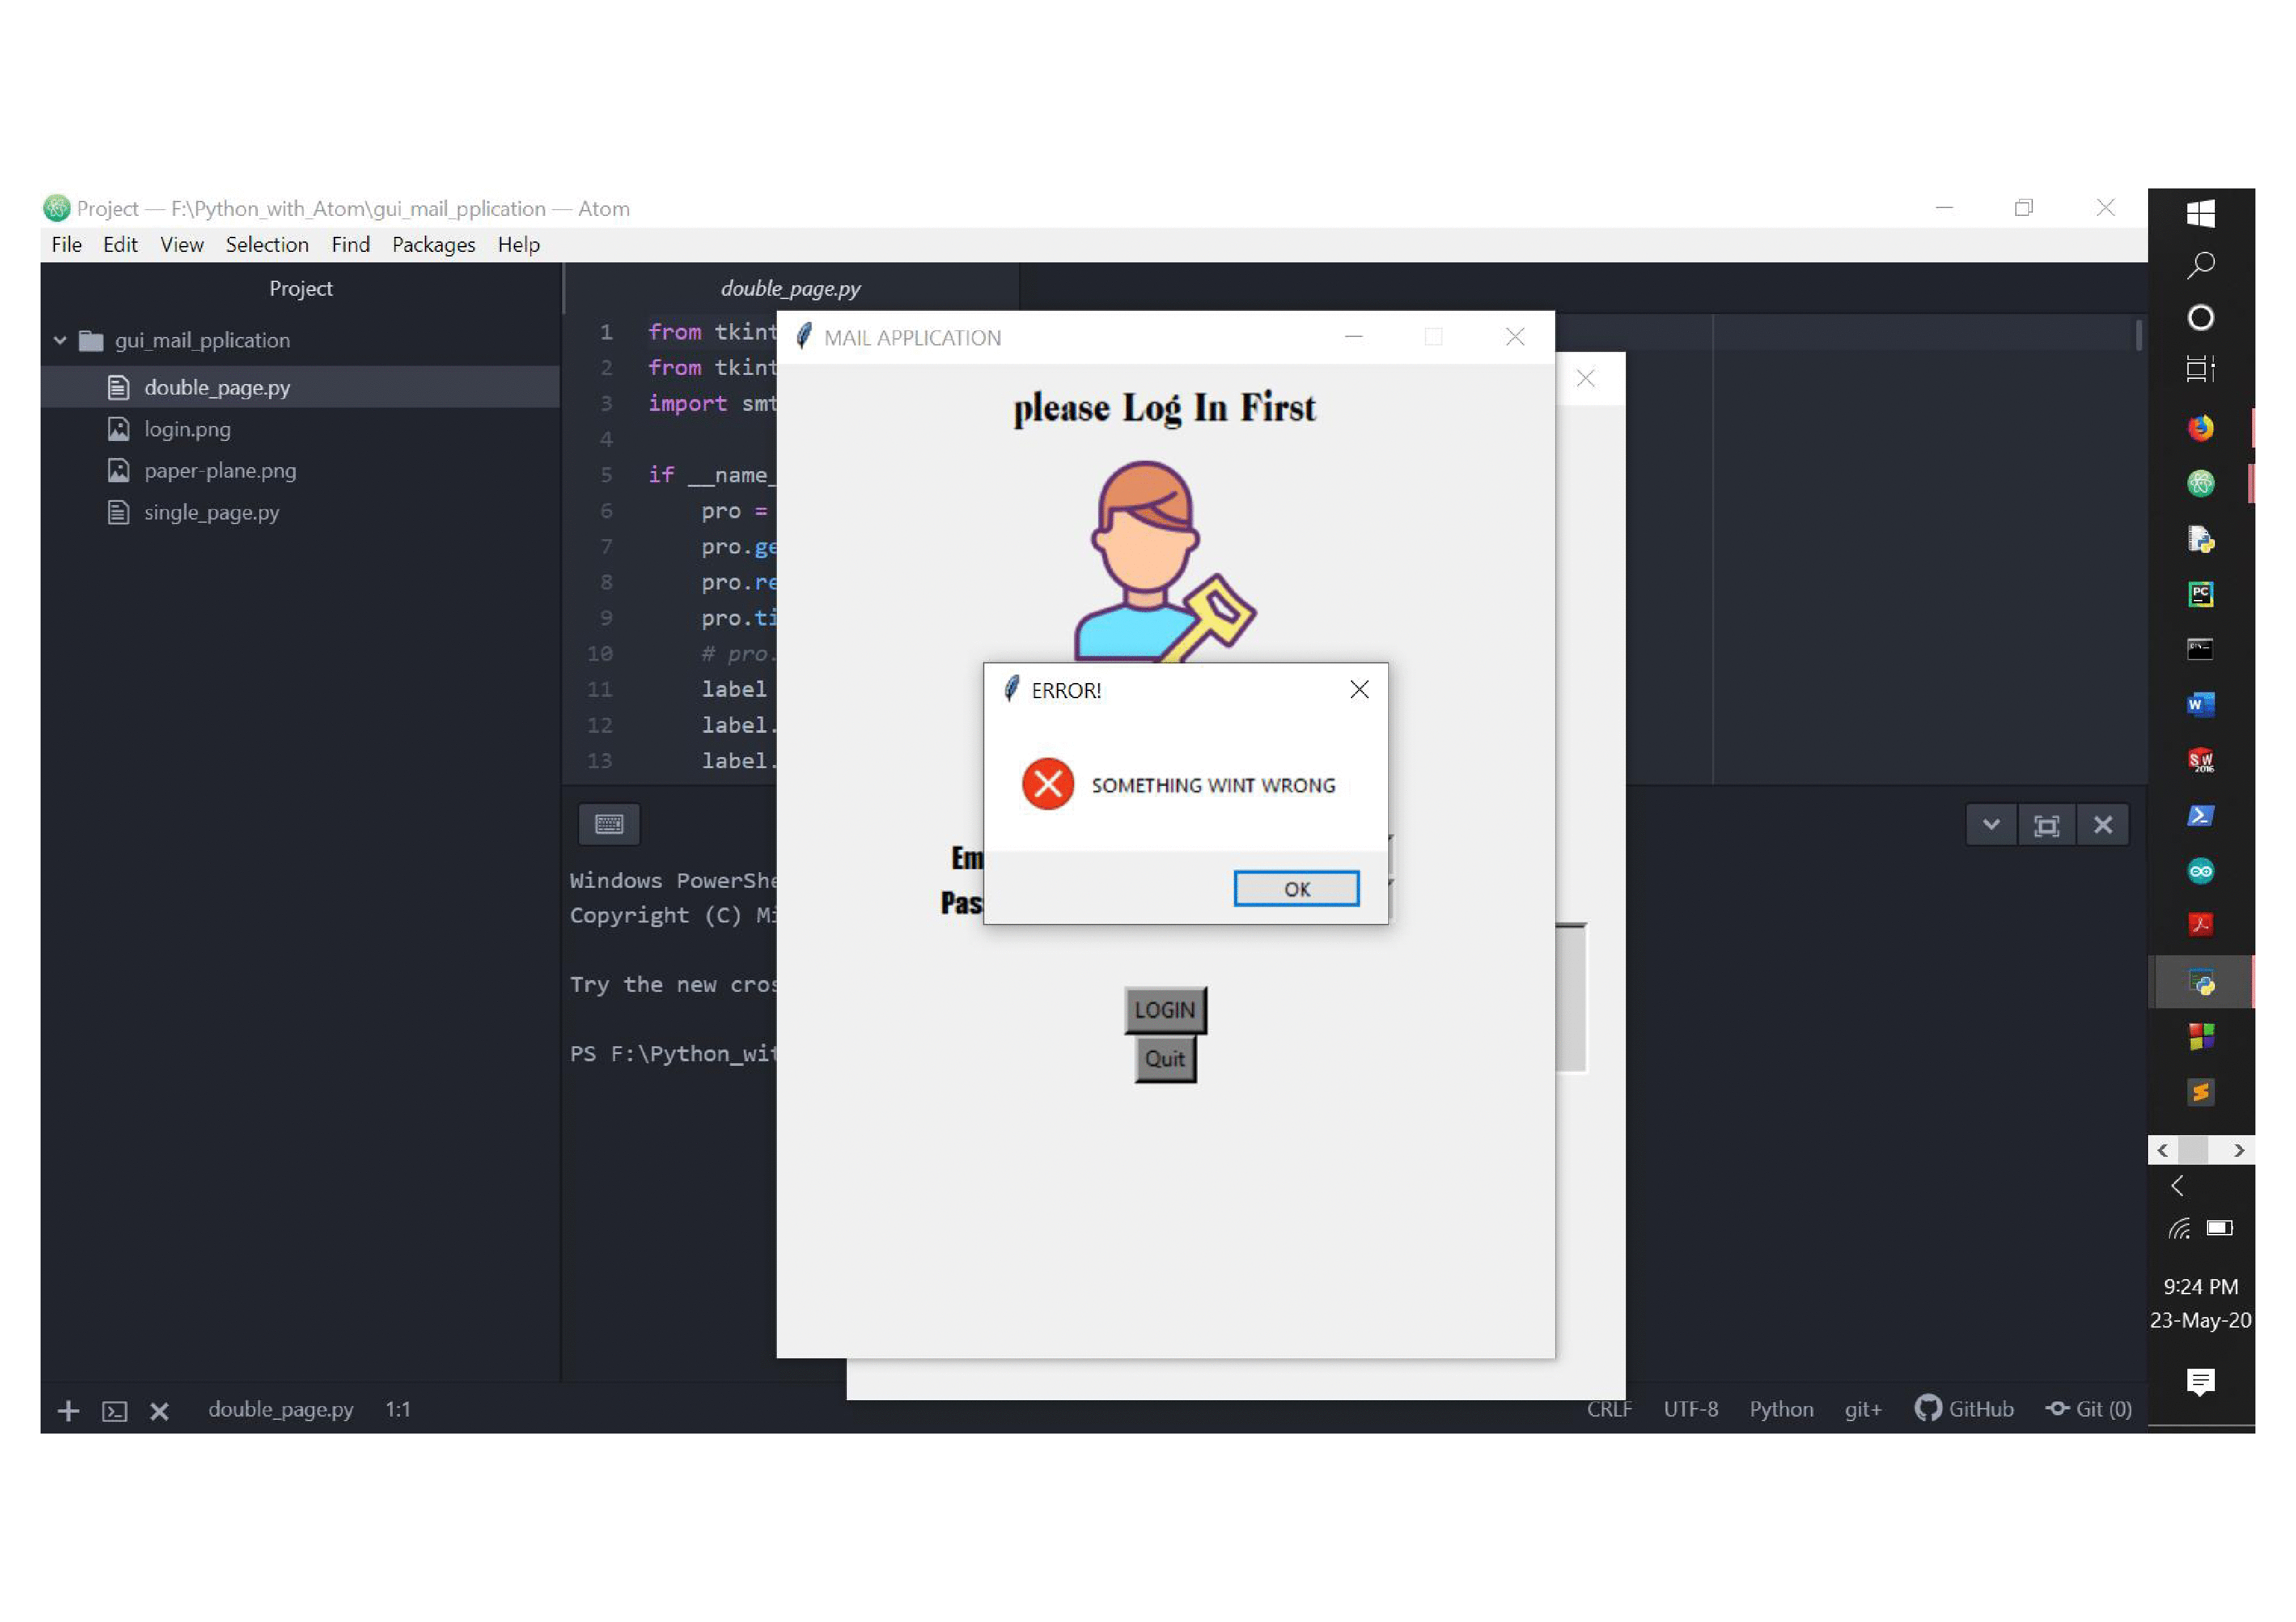
Task: Toggle the terminal panel maximize control
Action: [2048, 824]
